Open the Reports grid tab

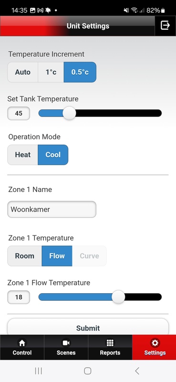pos(110,347)
